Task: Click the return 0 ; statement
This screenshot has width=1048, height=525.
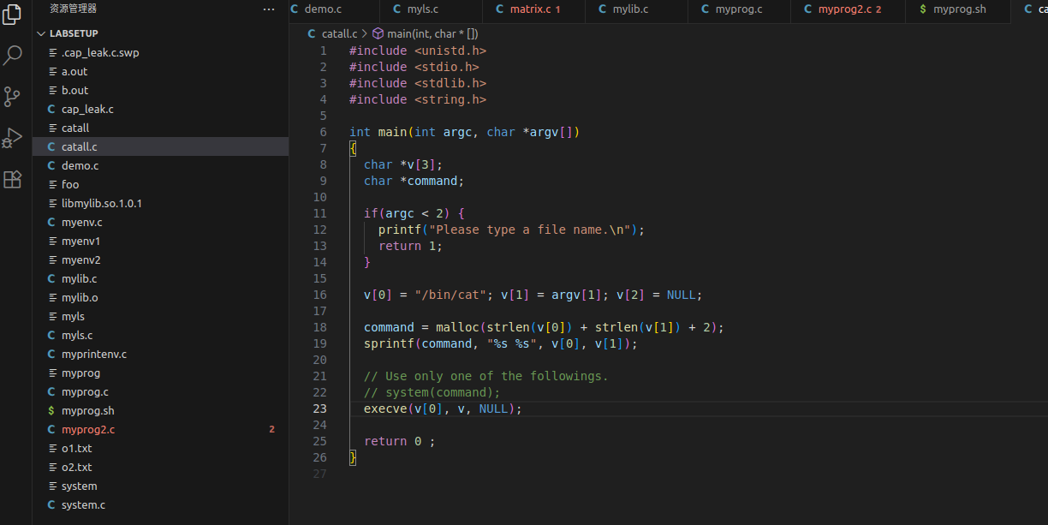Action: coord(399,441)
